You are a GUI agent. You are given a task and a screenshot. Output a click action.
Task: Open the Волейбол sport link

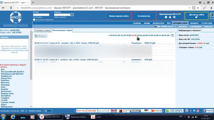point(6,96)
